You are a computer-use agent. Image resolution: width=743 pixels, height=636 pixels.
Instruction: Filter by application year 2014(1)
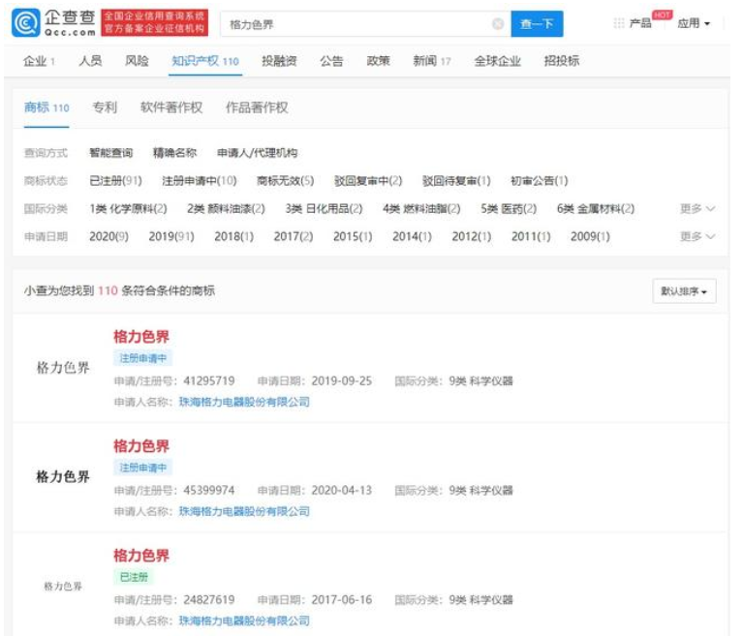coord(412,236)
